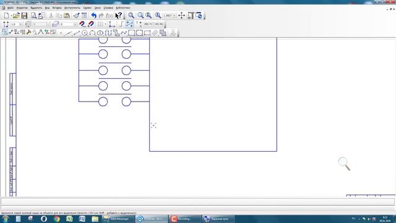This screenshot has height=223, width=396.
Task: Open the Файл menu
Action: [11, 8]
